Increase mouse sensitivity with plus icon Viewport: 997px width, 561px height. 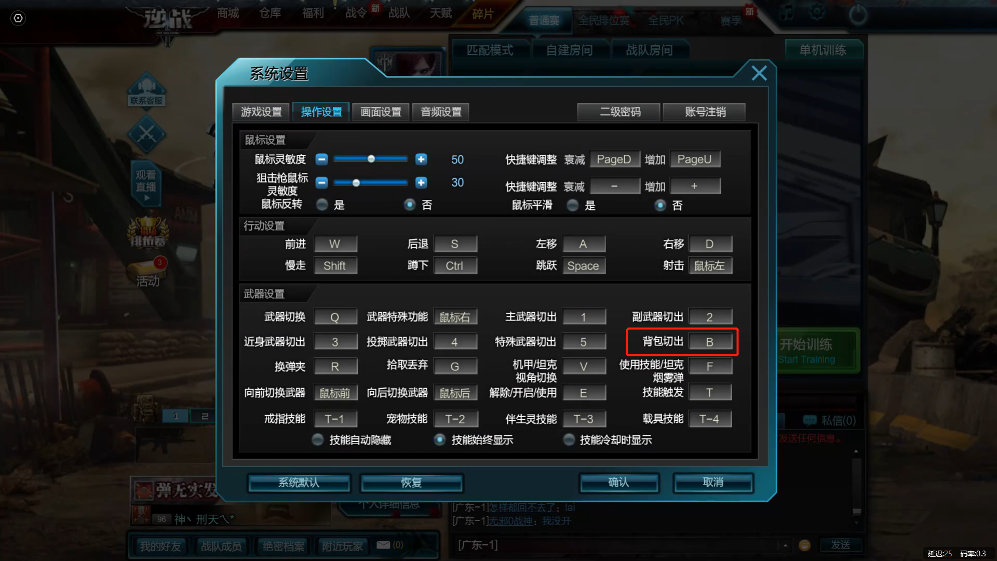(421, 159)
